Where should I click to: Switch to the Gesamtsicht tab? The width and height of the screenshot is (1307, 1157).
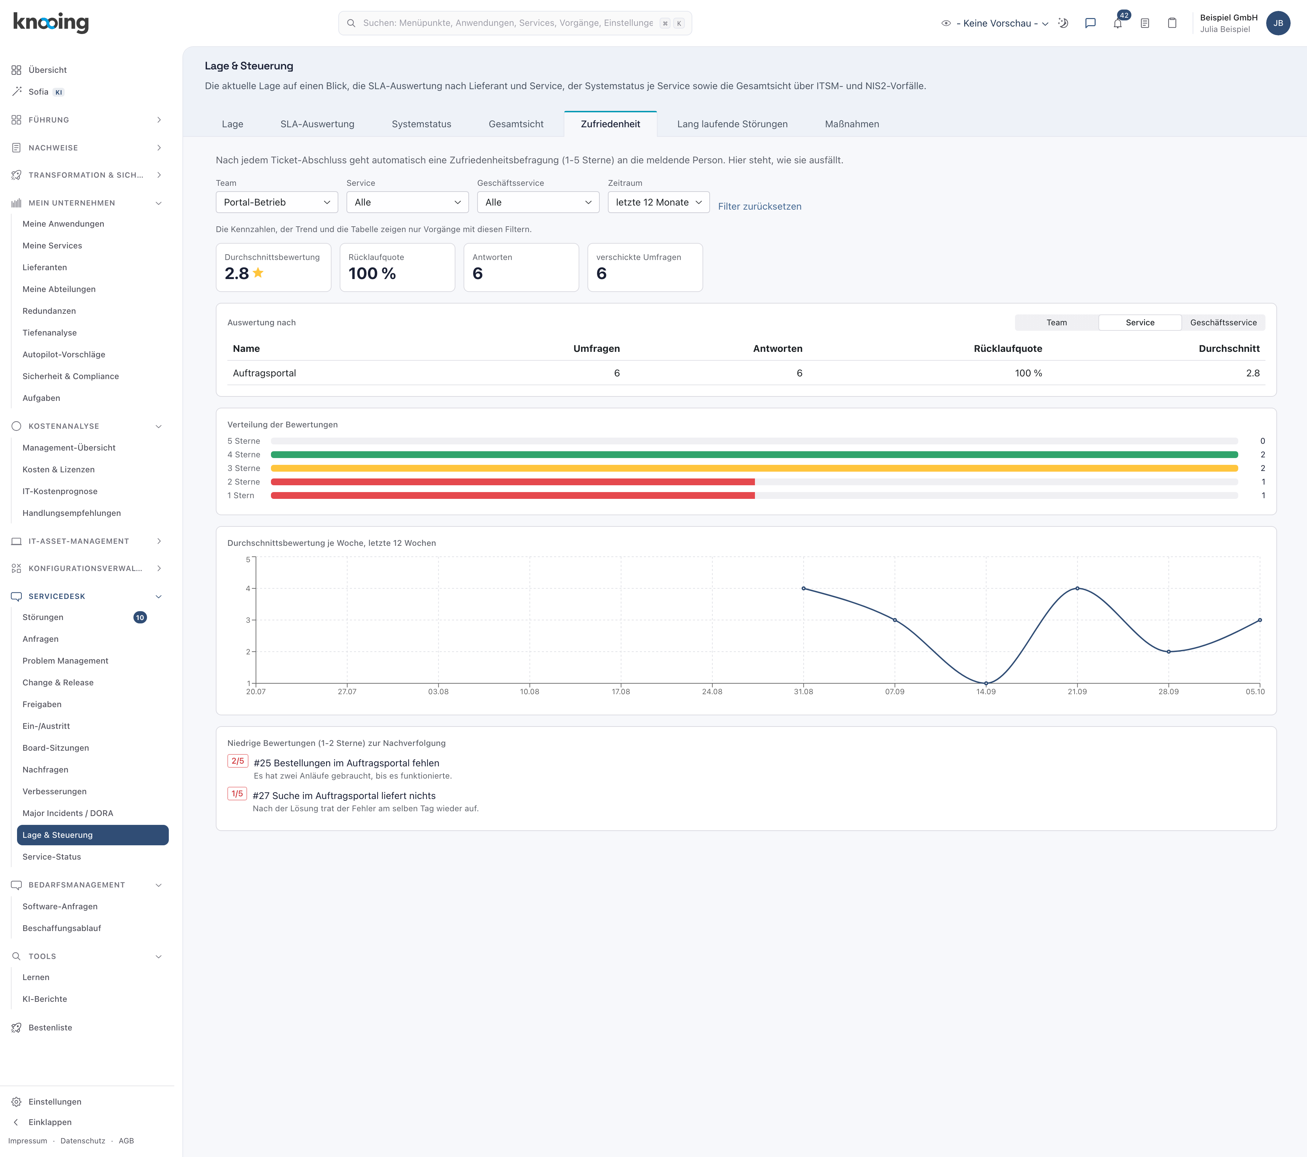(516, 124)
